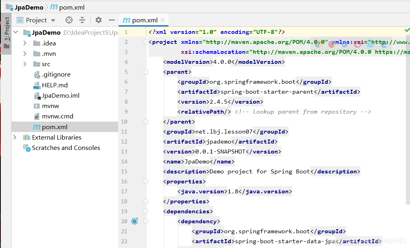Click line number 11 in the gutter
The height and width of the screenshot is (248, 410).
pyautogui.click(x=124, y=132)
